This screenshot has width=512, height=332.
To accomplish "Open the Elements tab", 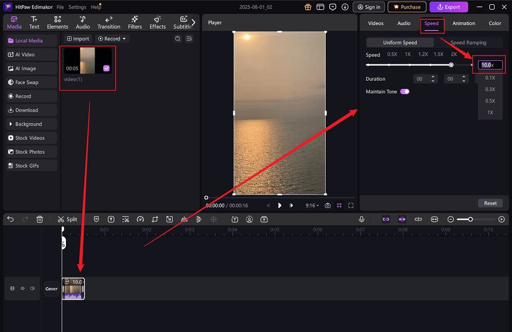I will coord(57,23).
